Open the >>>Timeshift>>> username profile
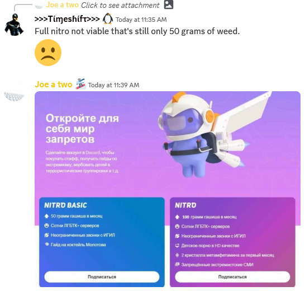305x291 pixels. click(x=67, y=19)
